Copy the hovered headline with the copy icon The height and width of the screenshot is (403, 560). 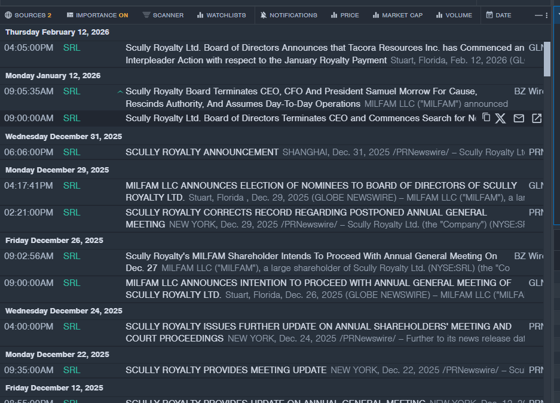[486, 118]
